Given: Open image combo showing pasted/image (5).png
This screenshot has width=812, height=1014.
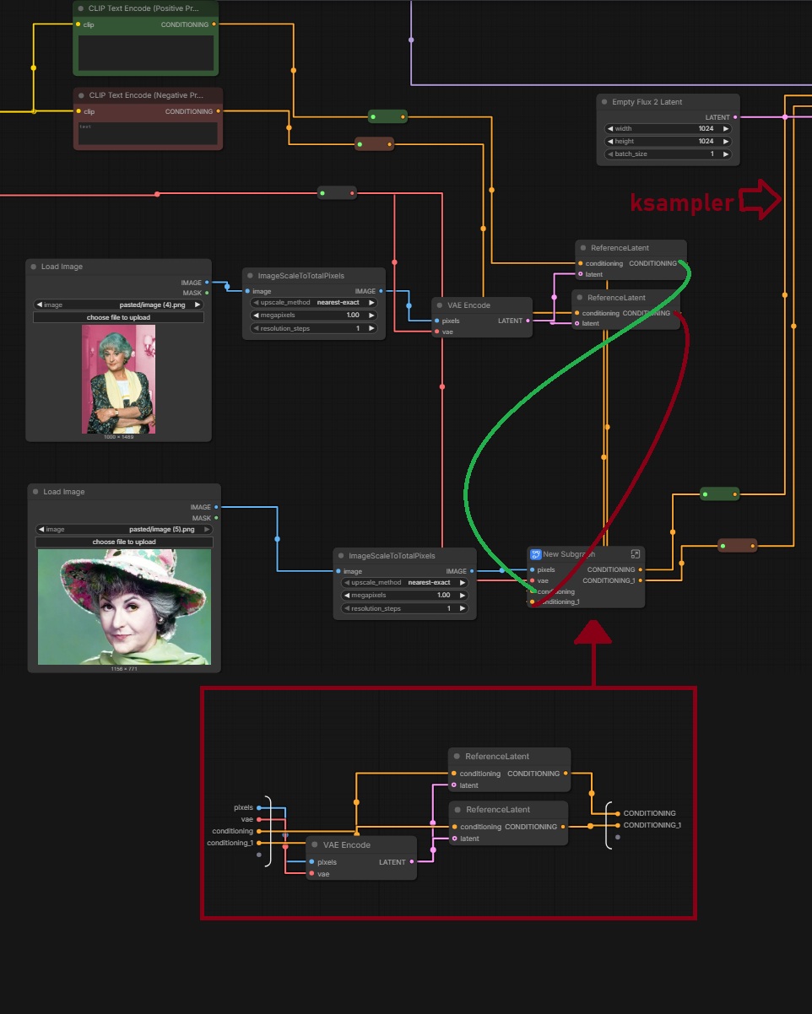Looking at the screenshot, I should (x=124, y=530).
